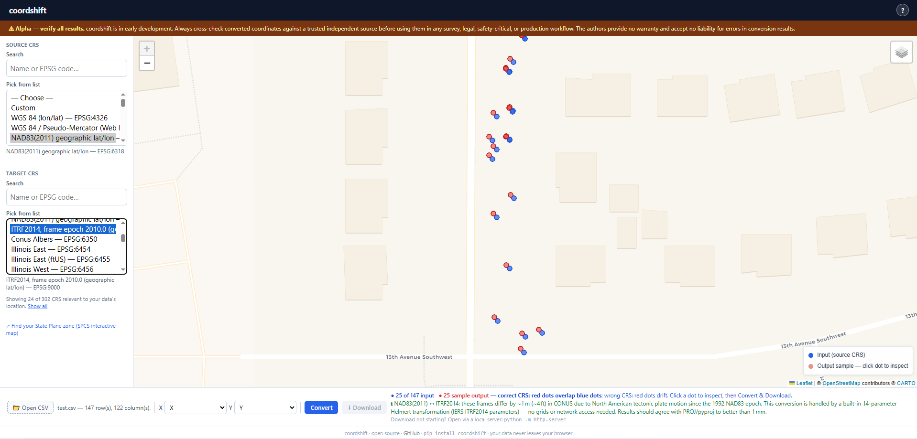Click the Convert button
The width and height of the screenshot is (917, 439).
click(x=321, y=407)
